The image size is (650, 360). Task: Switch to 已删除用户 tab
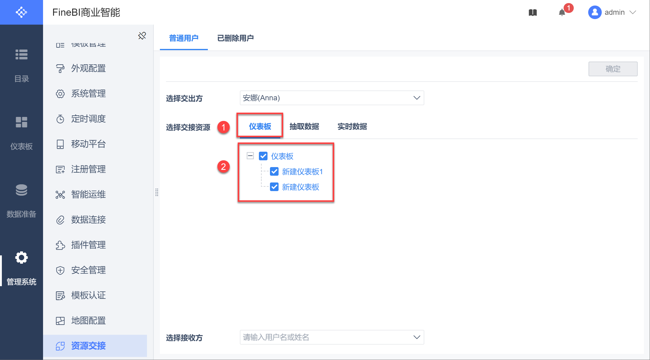point(235,38)
